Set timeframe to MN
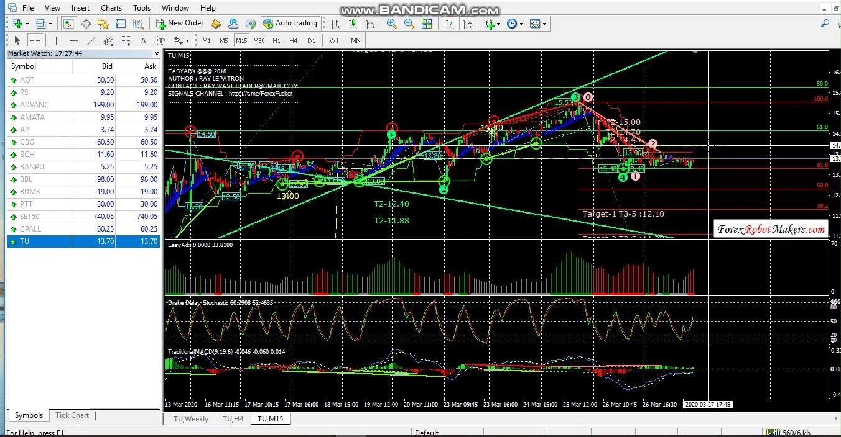The height and width of the screenshot is (437, 841). point(355,40)
